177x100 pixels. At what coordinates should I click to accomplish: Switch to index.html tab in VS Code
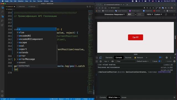click(21, 7)
